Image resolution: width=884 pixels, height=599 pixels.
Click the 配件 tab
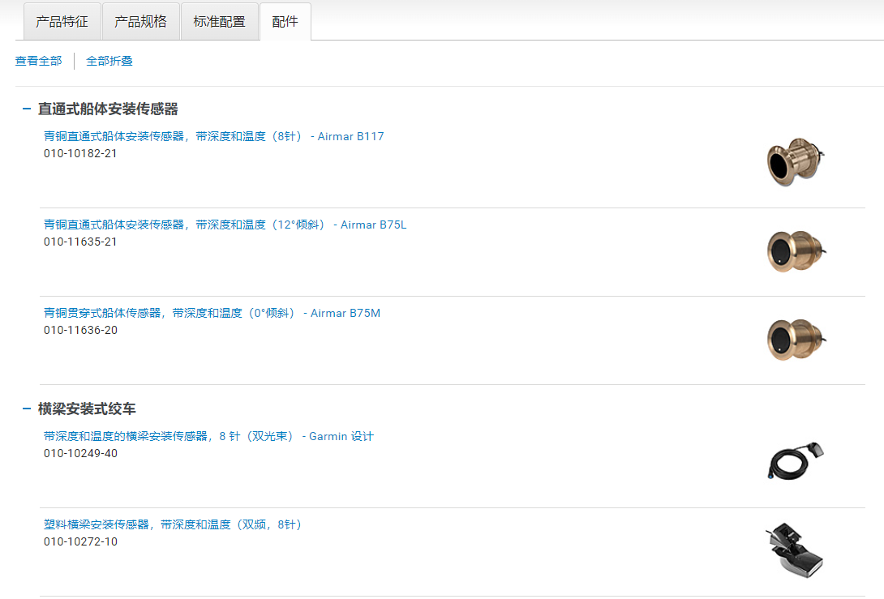tap(285, 22)
